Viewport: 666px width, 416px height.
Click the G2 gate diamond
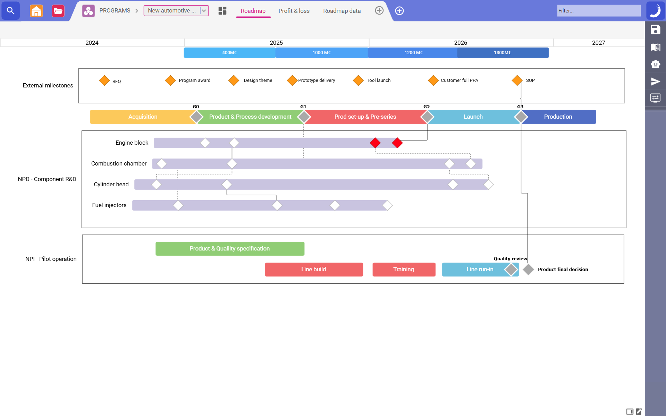click(x=427, y=117)
